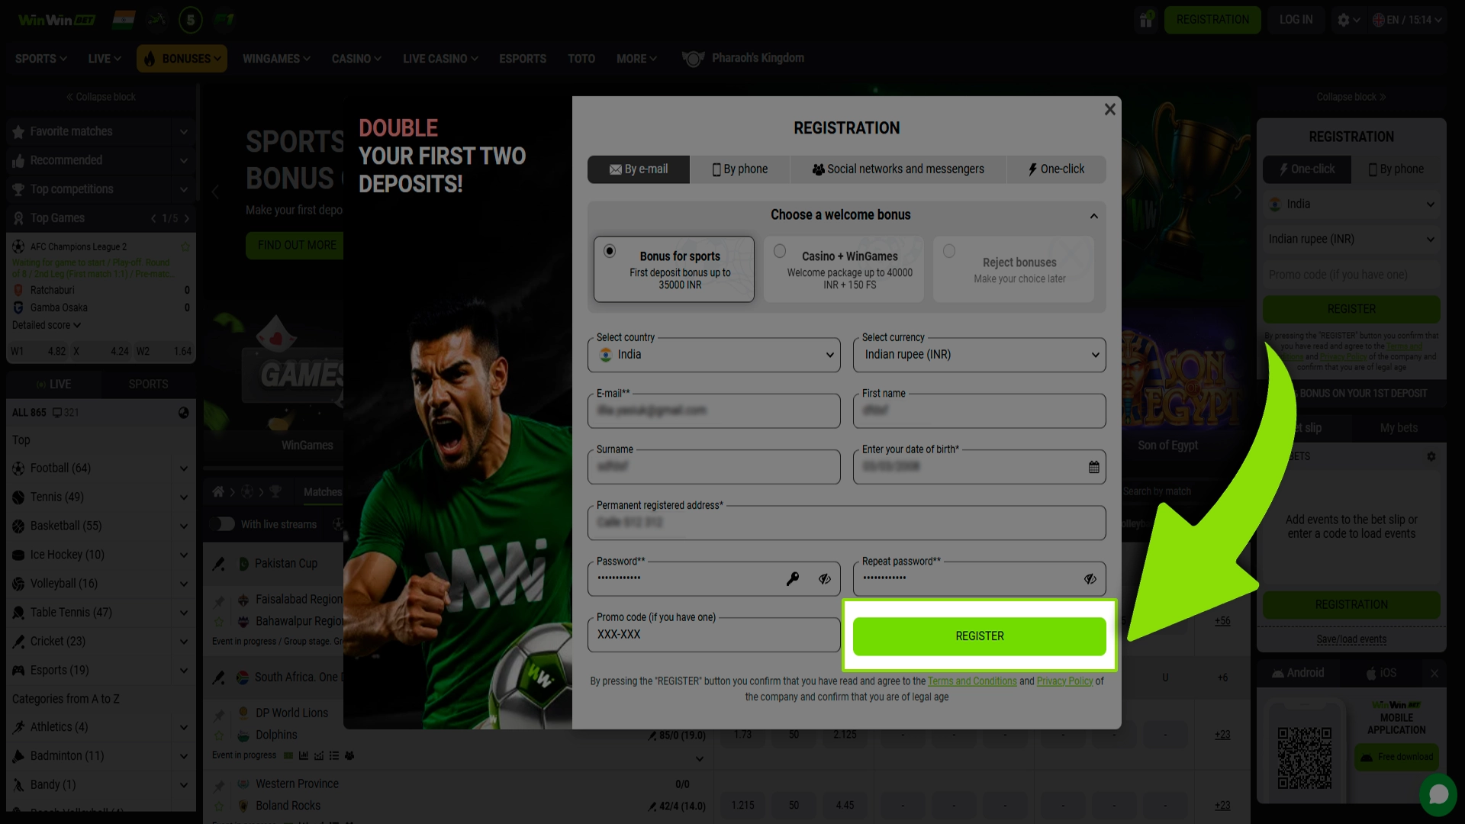The width and height of the screenshot is (1465, 824).
Task: Expand Top competitions section
Action: pos(183,190)
